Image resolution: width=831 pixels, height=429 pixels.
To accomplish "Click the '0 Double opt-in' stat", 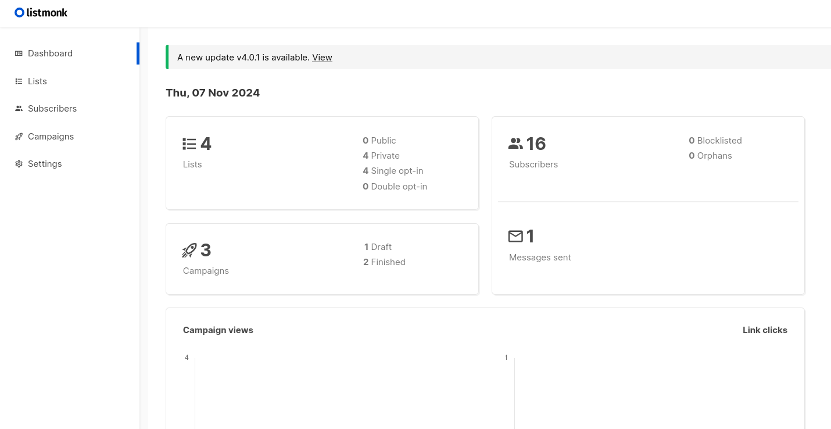I will [395, 187].
